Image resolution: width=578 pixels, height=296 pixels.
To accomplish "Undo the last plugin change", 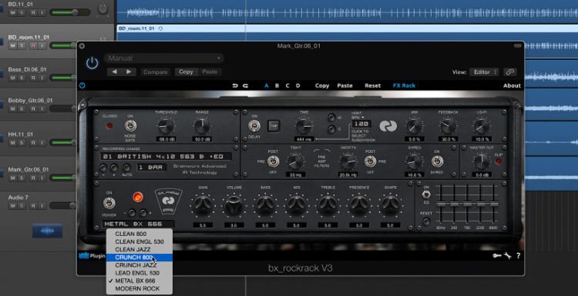I will [235, 85].
